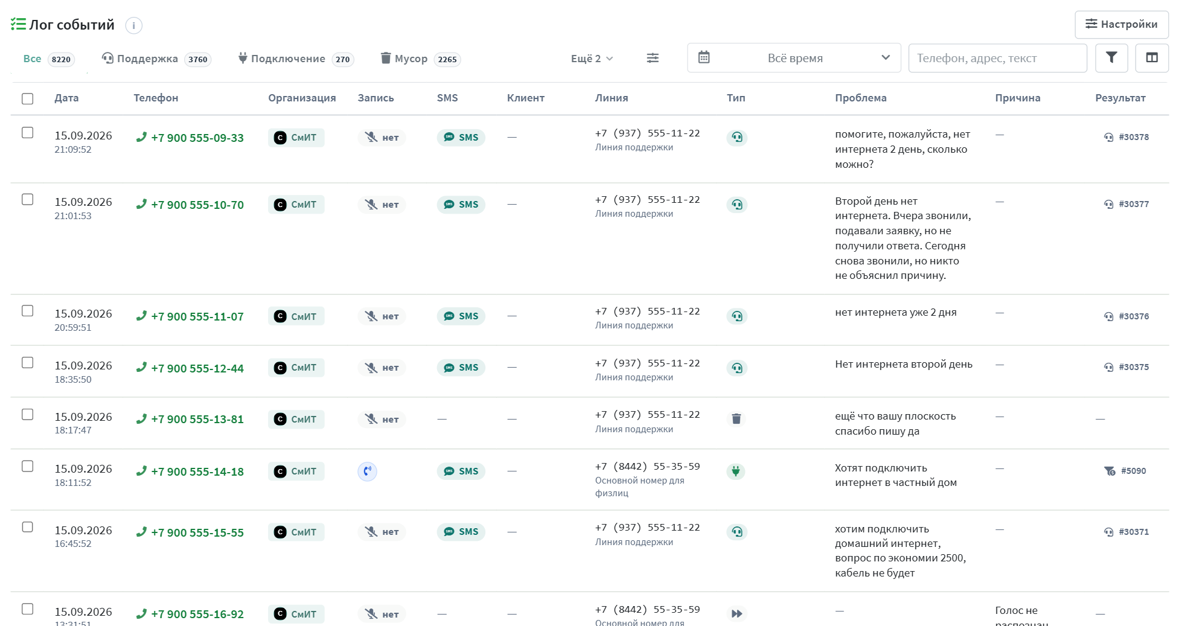The height and width of the screenshot is (626, 1179).
Task: Open SMS badge for +7 900 555-15-55
Action: coord(461,532)
